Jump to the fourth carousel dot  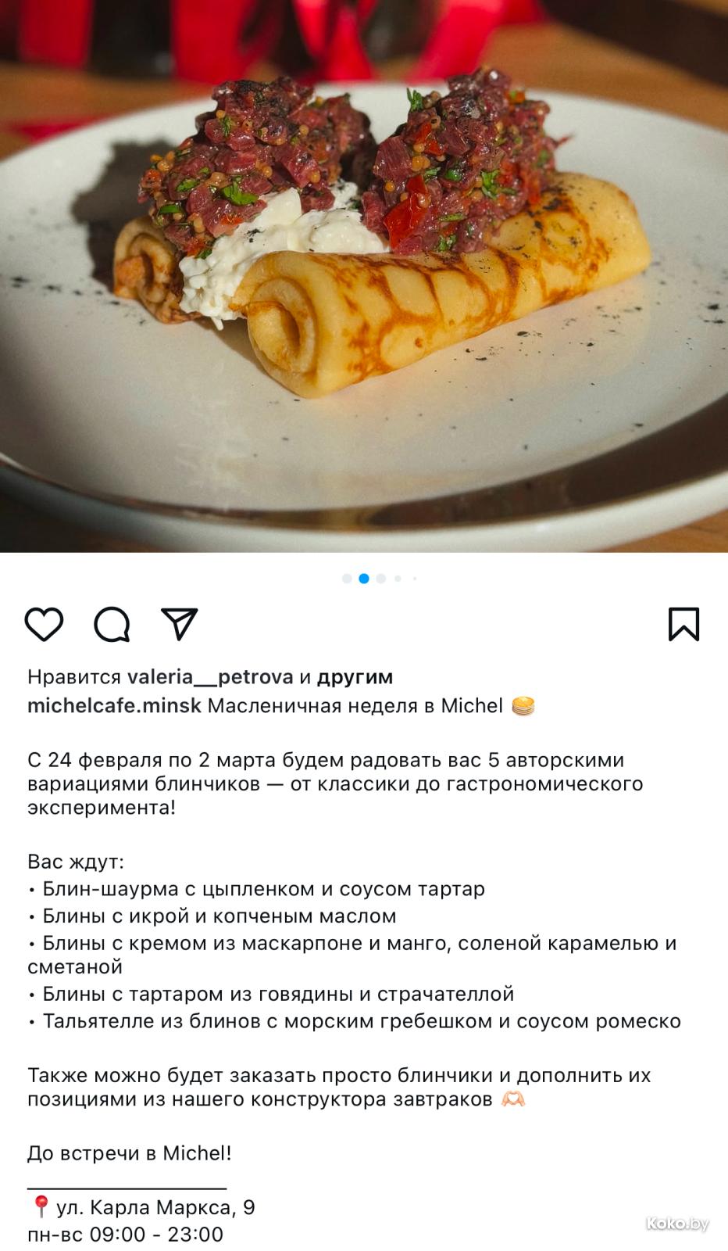[x=398, y=579]
